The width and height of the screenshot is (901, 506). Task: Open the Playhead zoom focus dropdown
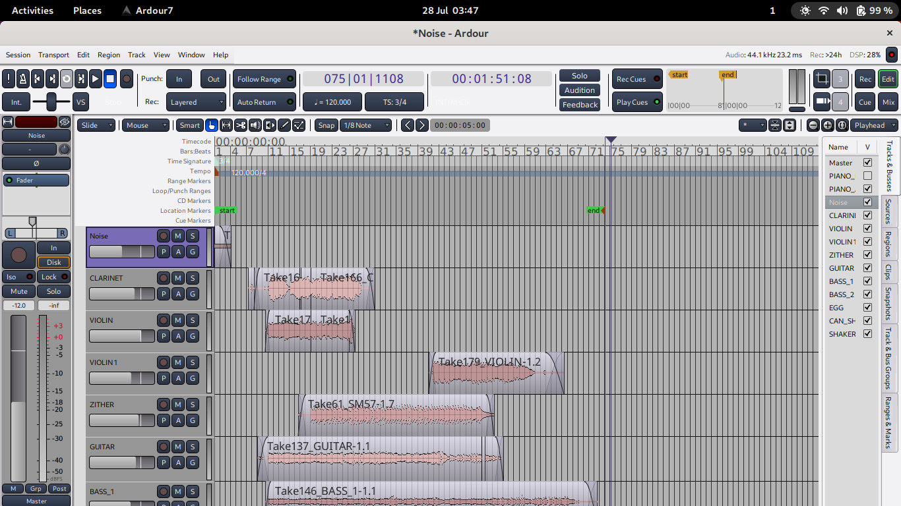click(x=875, y=125)
